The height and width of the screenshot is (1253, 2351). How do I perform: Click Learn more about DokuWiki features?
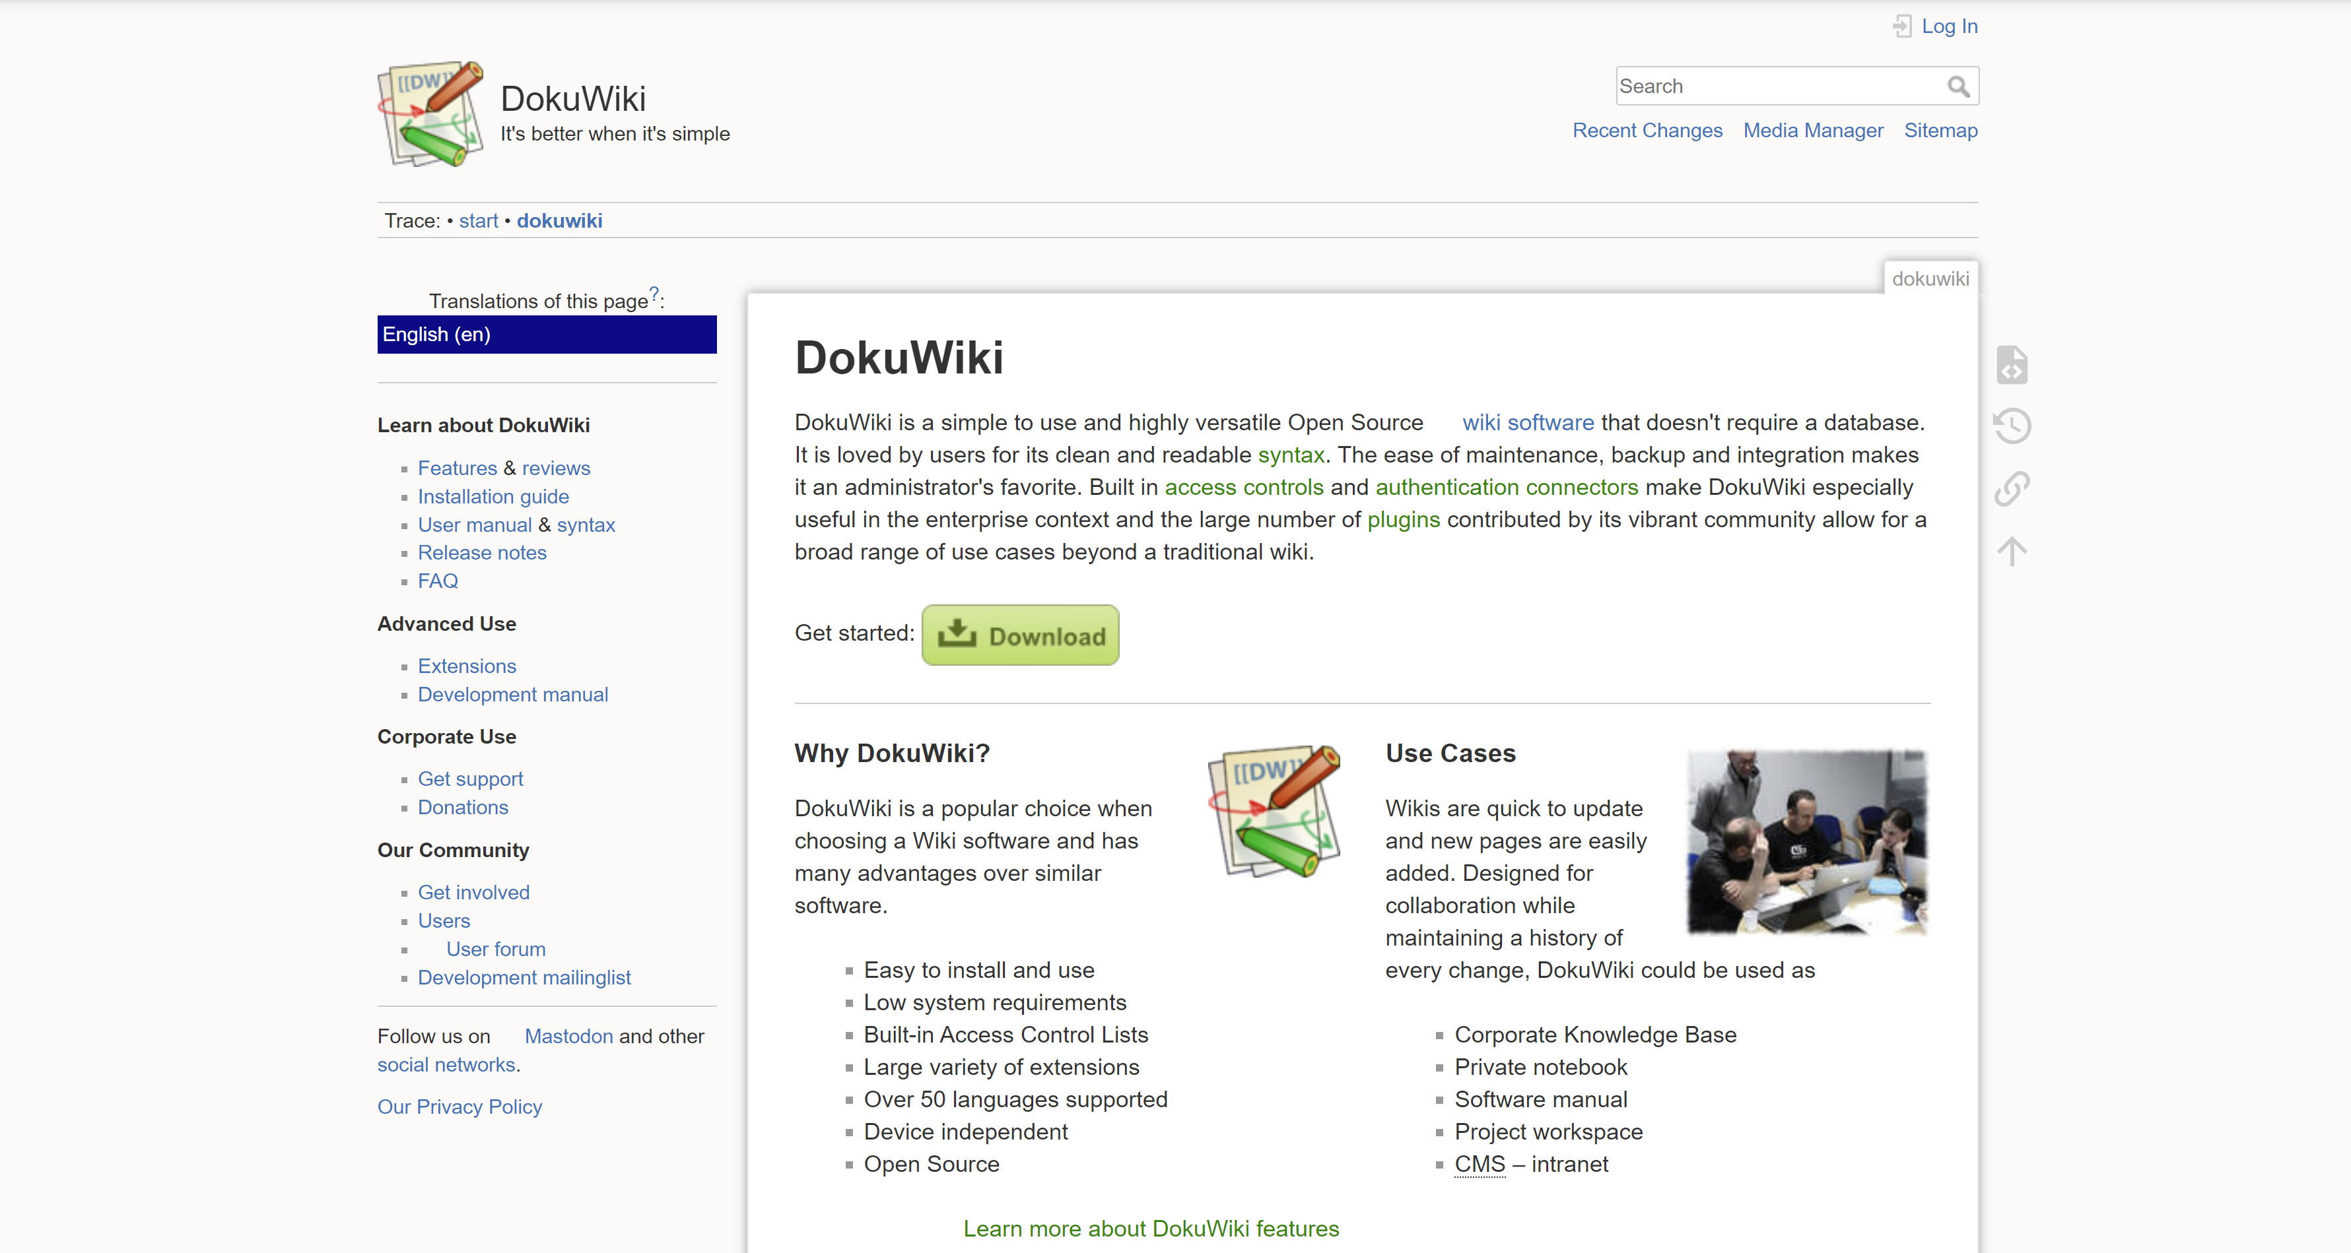(1151, 1229)
